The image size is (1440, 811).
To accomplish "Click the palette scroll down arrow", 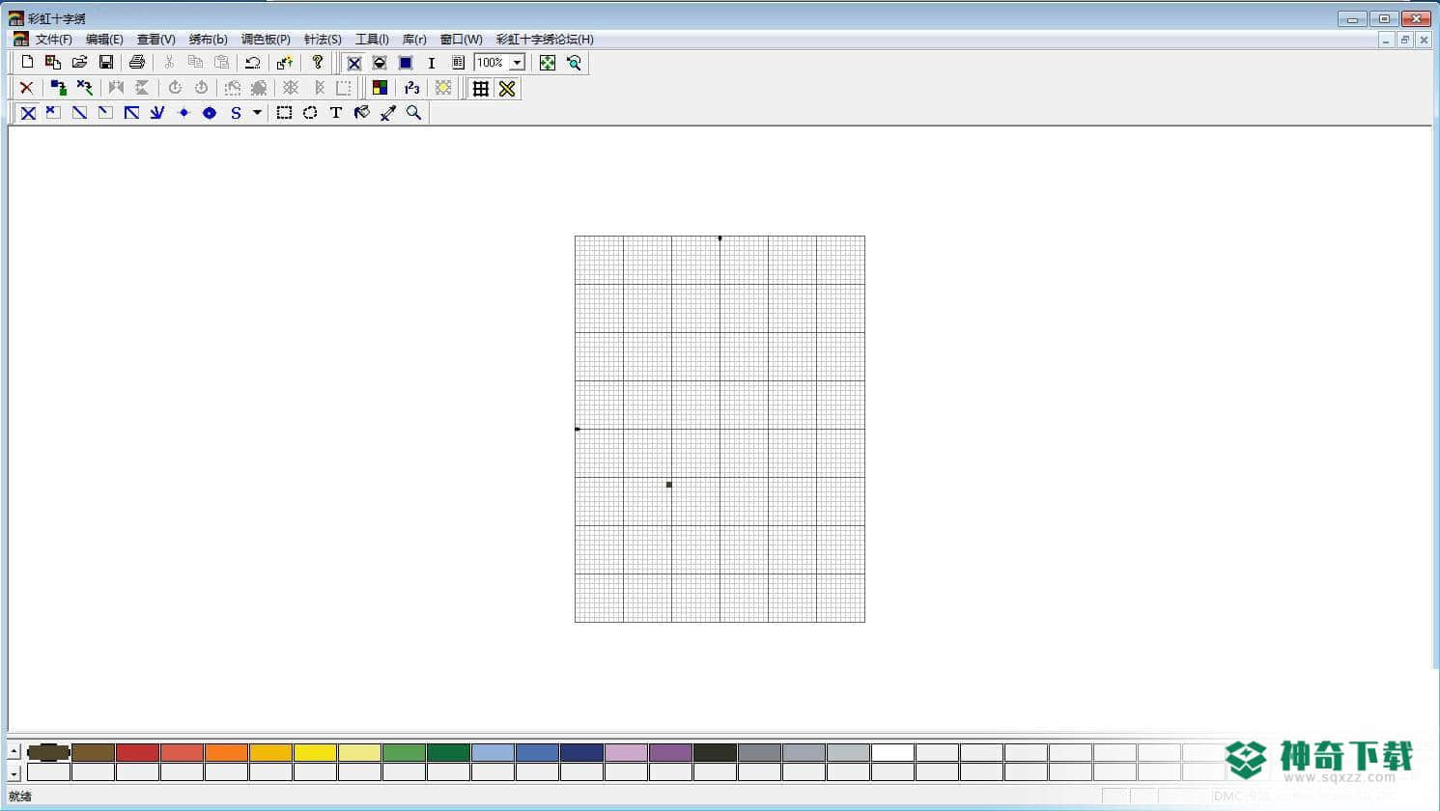I will click(14, 774).
